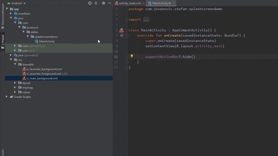The height and width of the screenshot is (156, 278).
Task: Close the activity_main.xml tab
Action: [x=143, y=3]
